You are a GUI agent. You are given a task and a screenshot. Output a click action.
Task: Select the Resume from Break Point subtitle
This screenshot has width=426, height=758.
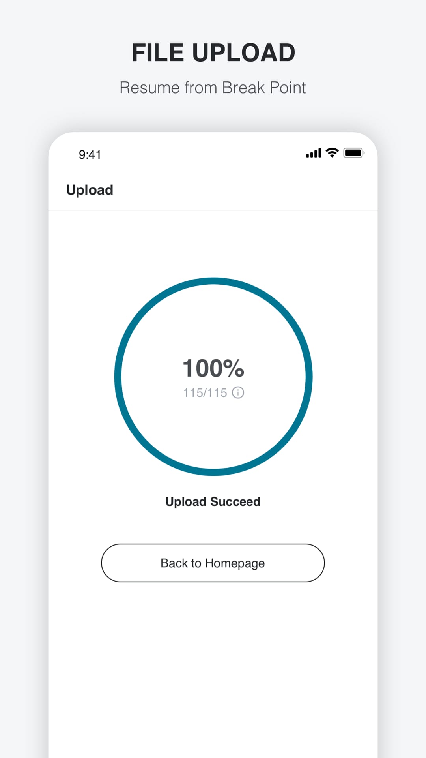(x=213, y=87)
